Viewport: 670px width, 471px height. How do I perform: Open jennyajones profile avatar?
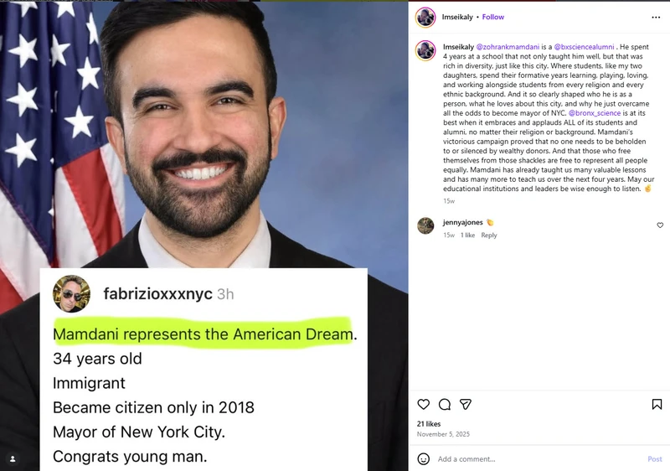point(425,225)
